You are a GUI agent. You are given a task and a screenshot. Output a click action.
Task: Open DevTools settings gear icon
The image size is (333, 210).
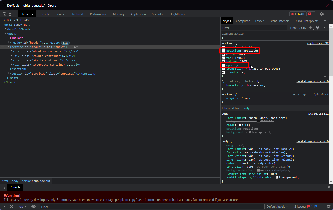tap(322, 14)
